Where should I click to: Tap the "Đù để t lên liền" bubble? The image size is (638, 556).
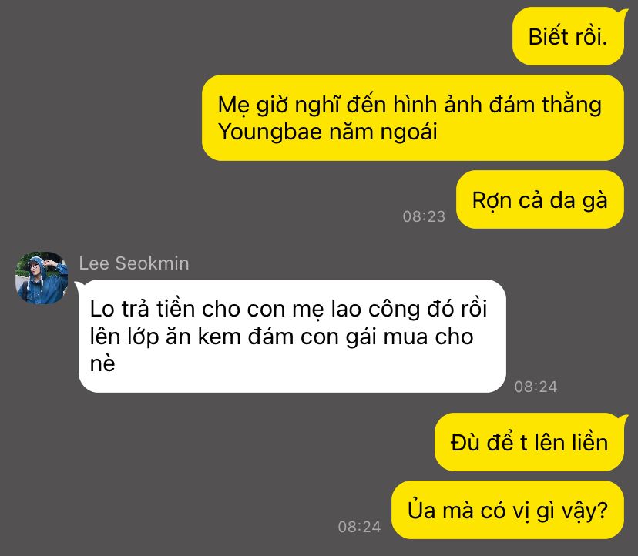tap(529, 442)
